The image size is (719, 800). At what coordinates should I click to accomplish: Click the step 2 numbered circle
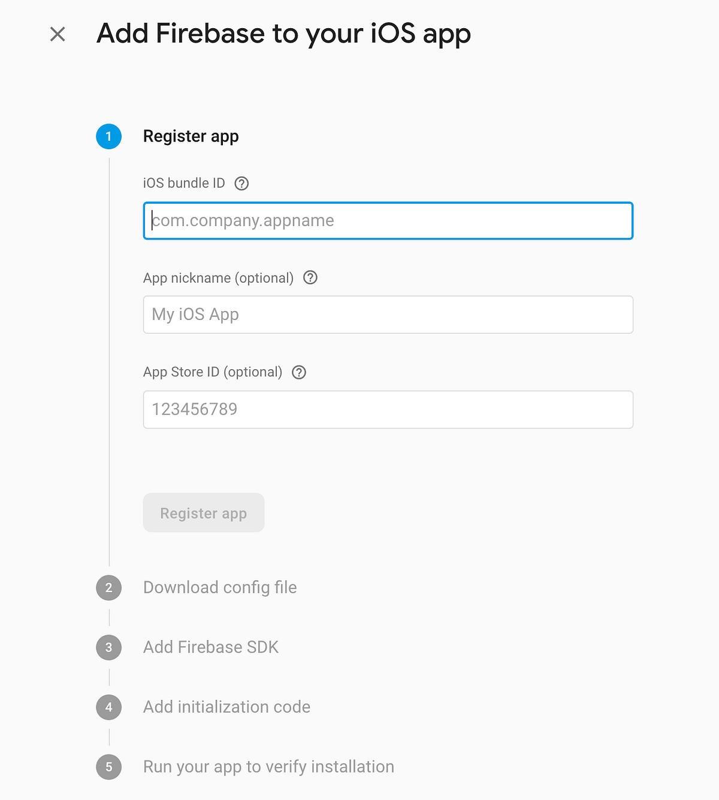tap(108, 588)
